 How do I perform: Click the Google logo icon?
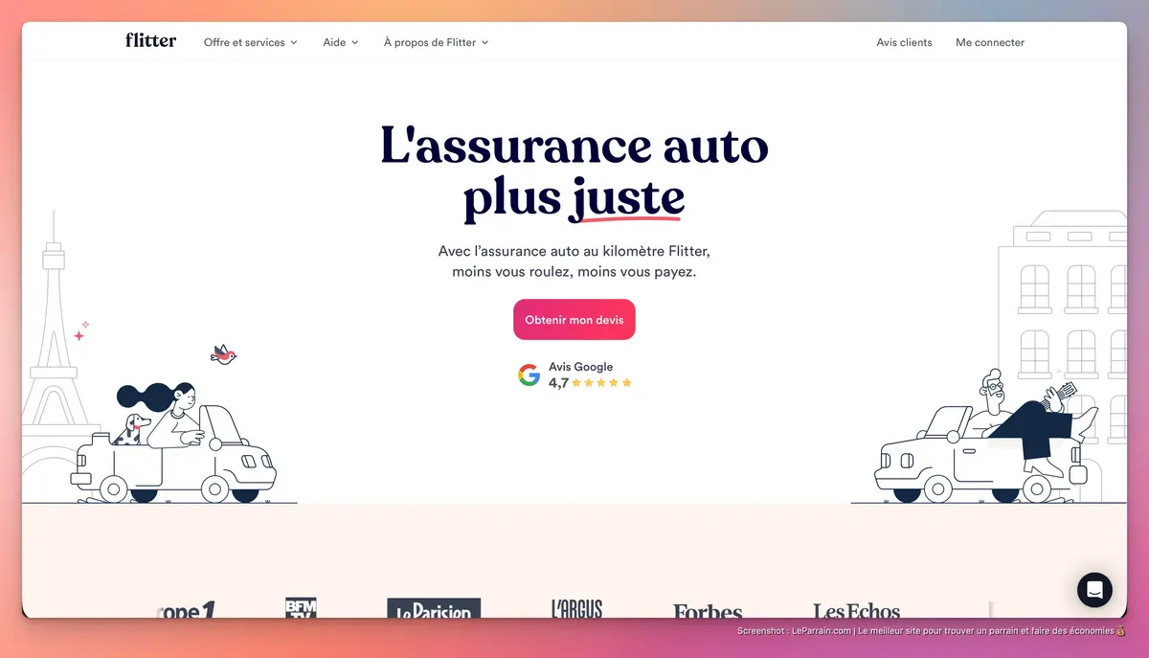pos(529,375)
